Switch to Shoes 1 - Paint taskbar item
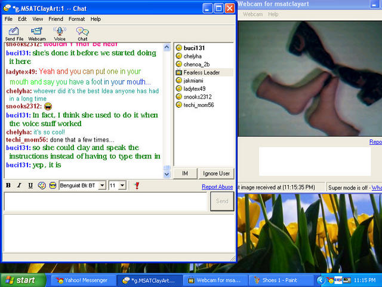 (x=281, y=280)
